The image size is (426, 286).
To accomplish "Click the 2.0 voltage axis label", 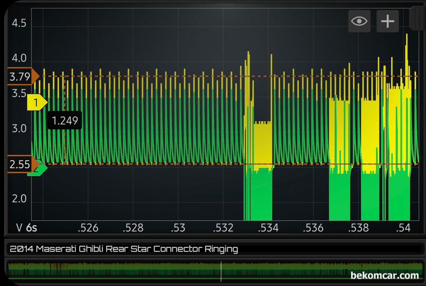I will 19,199.
